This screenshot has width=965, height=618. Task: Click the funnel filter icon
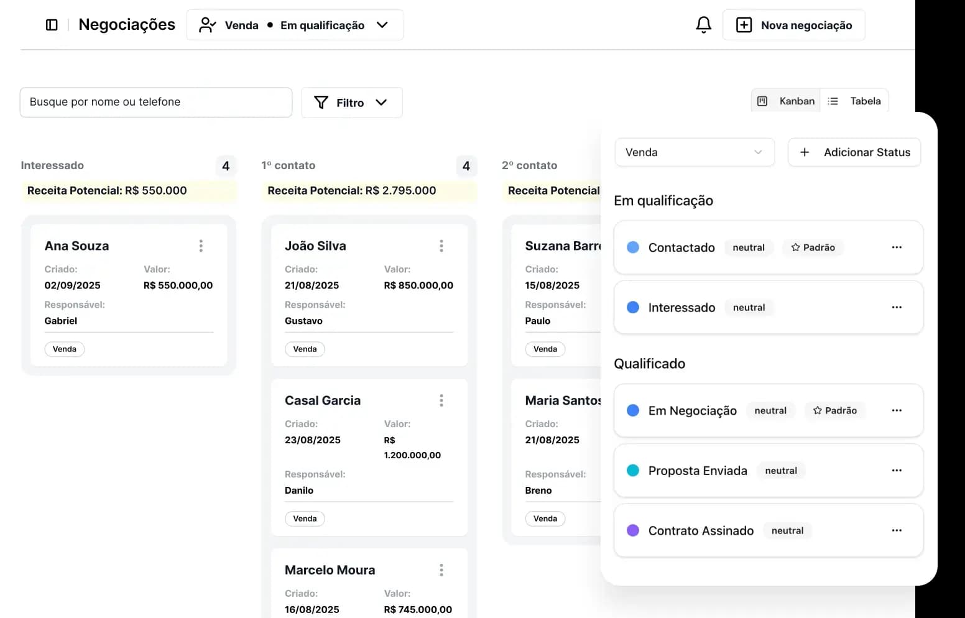(x=321, y=102)
